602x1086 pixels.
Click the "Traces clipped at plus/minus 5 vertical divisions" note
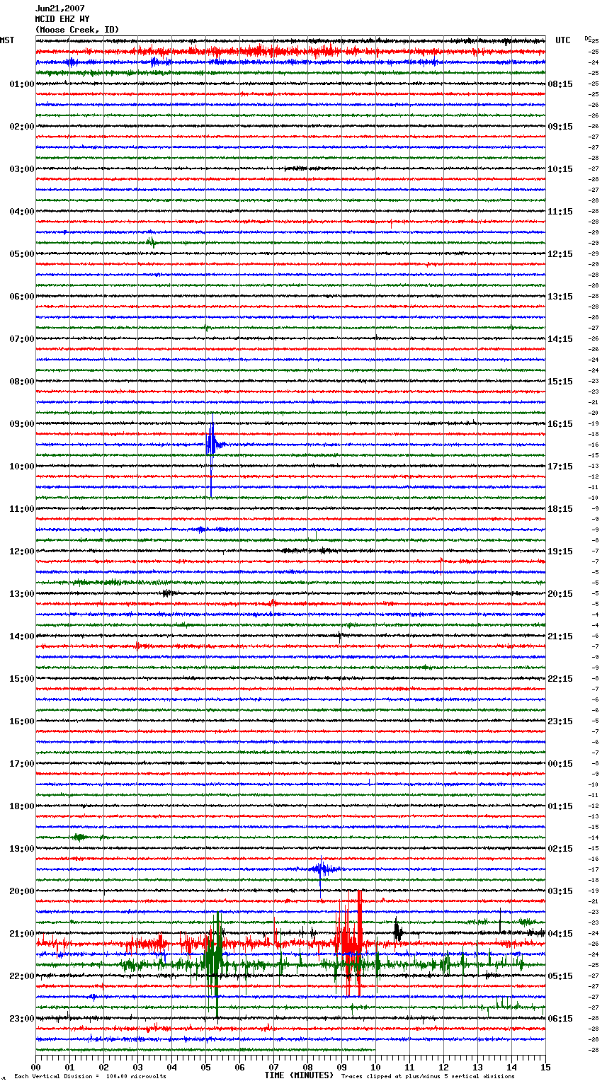click(428, 1077)
